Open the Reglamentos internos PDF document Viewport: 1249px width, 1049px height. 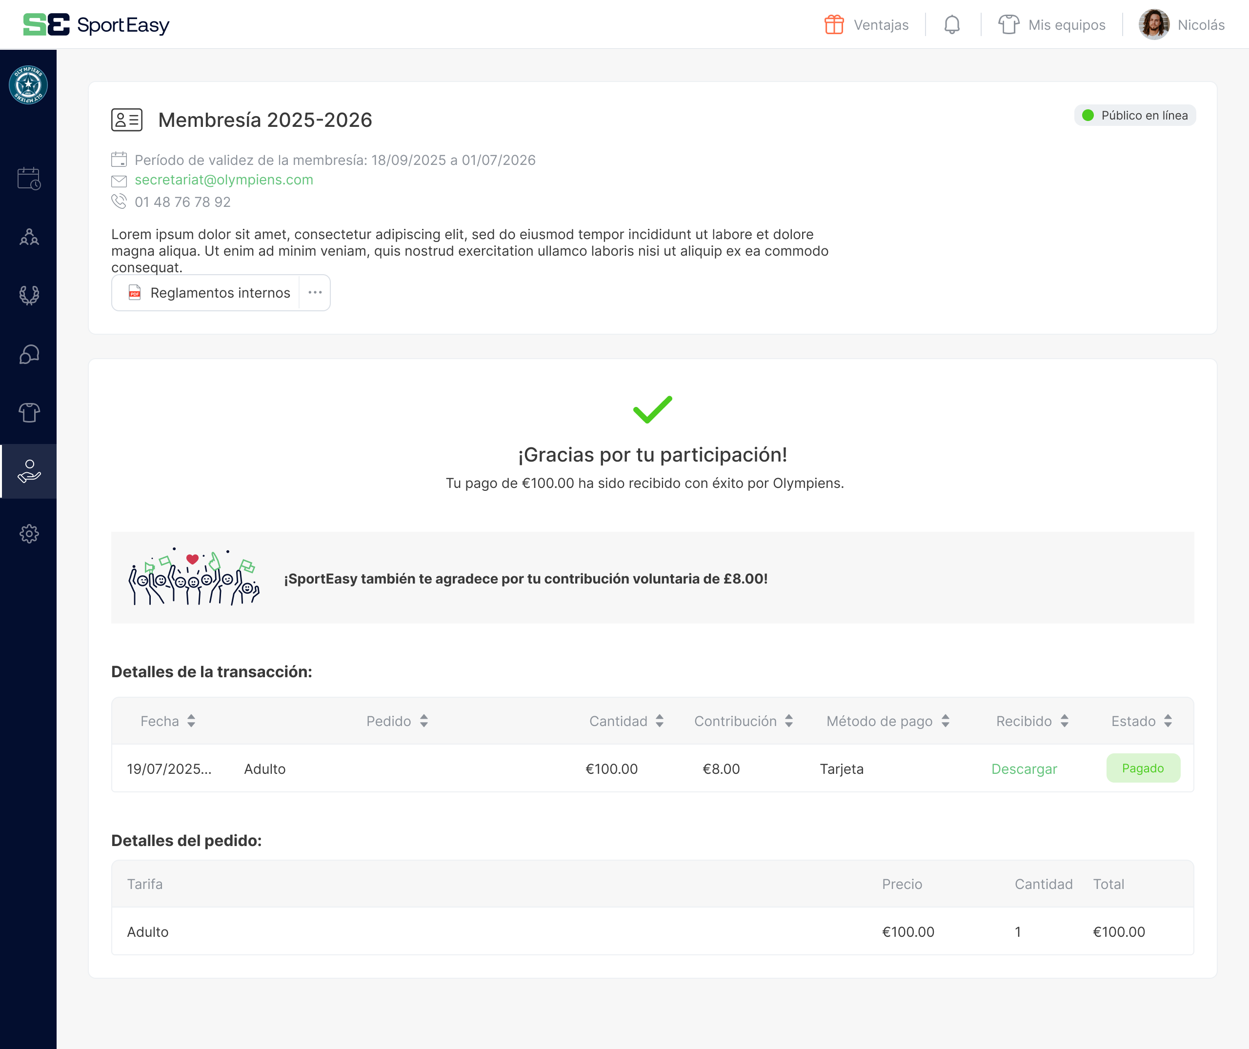click(209, 293)
